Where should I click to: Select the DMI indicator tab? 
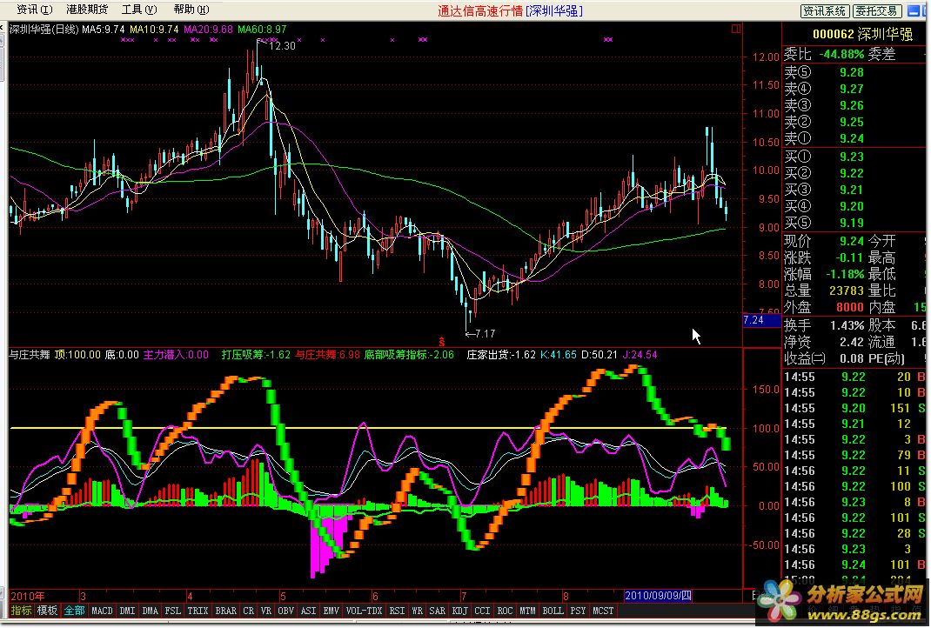tap(127, 611)
